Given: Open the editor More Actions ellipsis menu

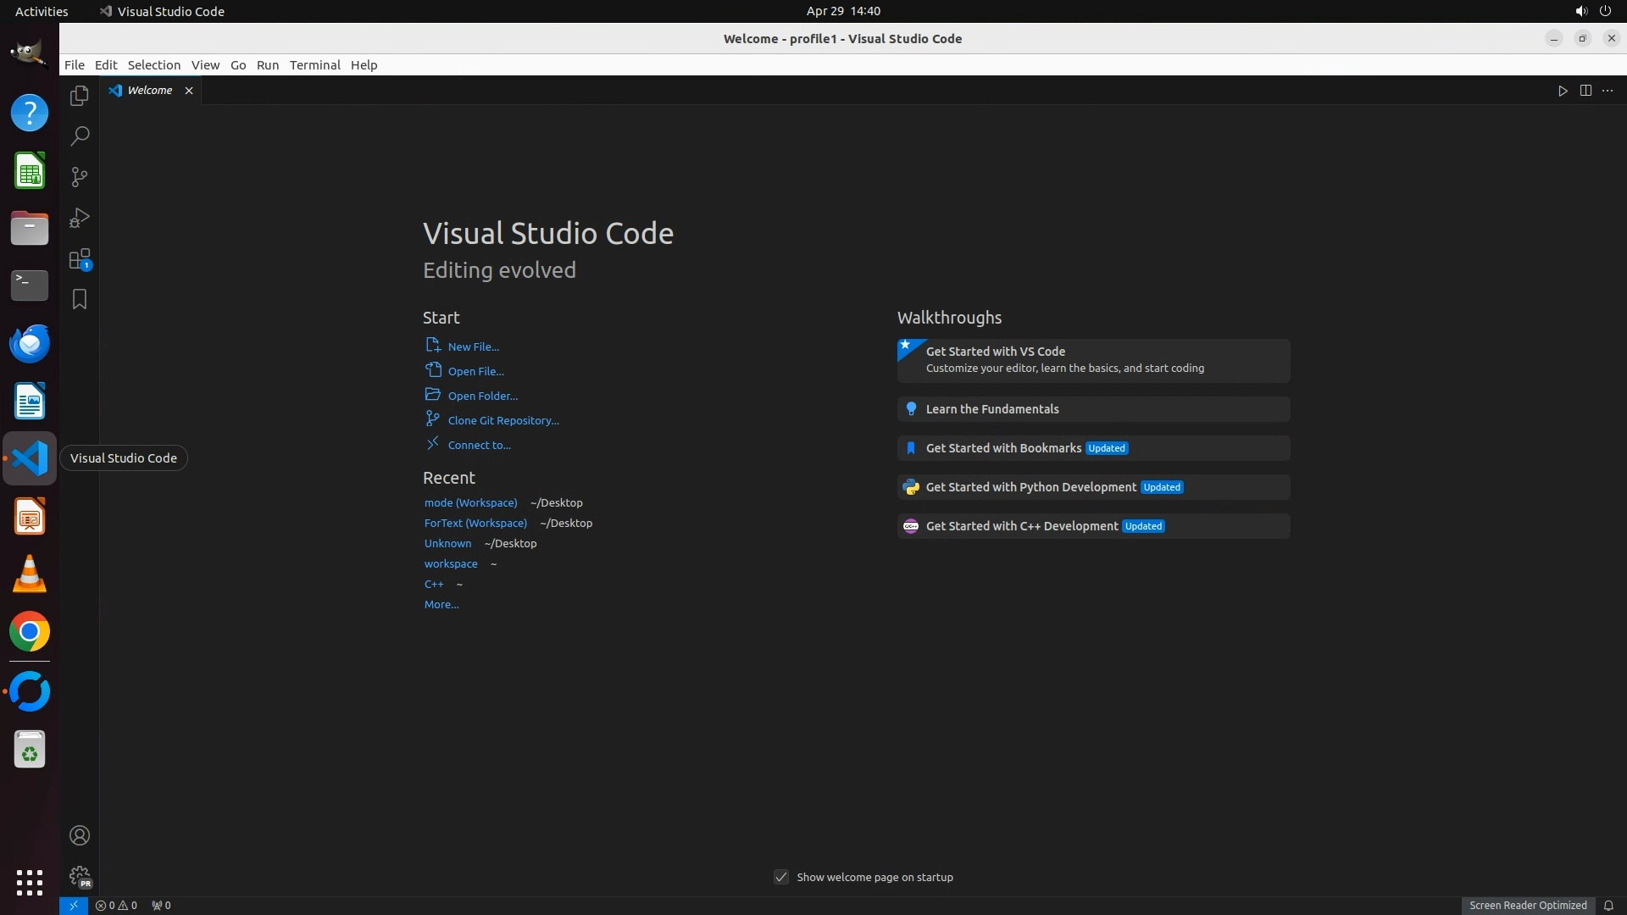Looking at the screenshot, I should (1608, 91).
